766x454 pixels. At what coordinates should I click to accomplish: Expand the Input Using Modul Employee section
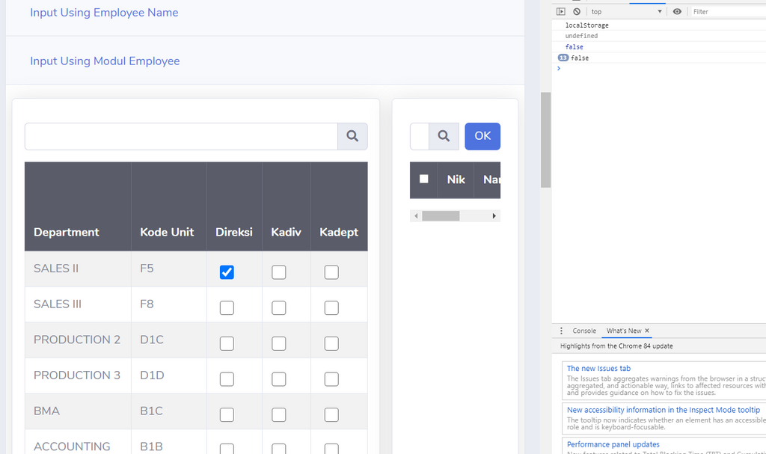coord(105,61)
